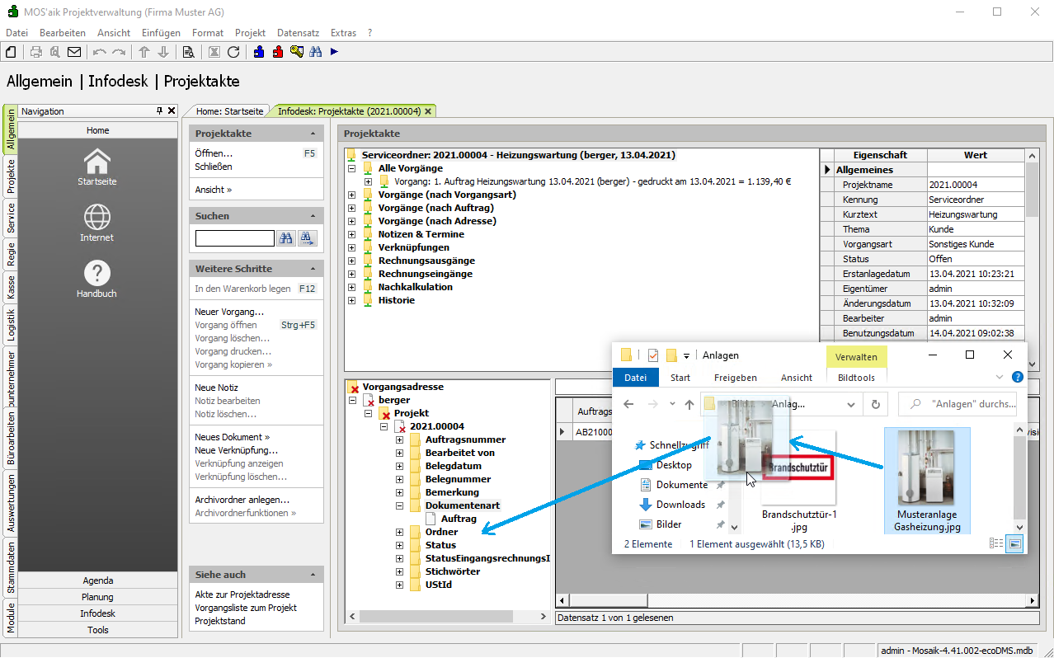
Task: Click the new document toolbar icon
Action: (x=11, y=52)
